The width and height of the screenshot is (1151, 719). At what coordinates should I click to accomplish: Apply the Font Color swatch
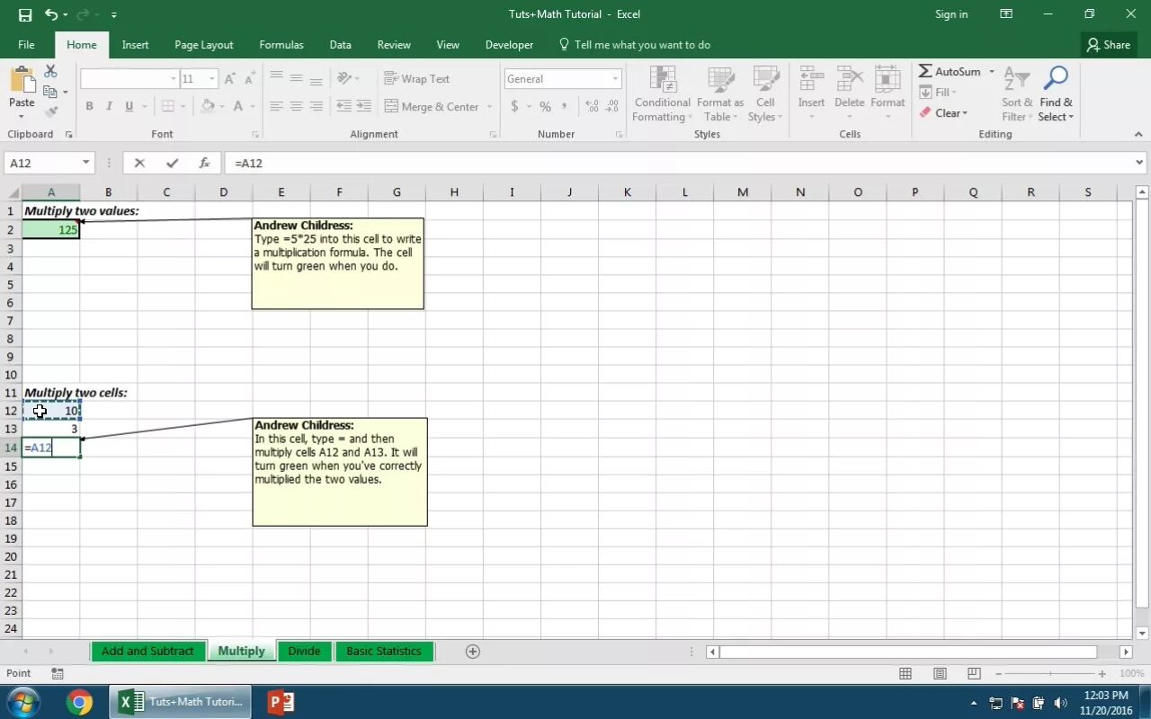click(238, 106)
